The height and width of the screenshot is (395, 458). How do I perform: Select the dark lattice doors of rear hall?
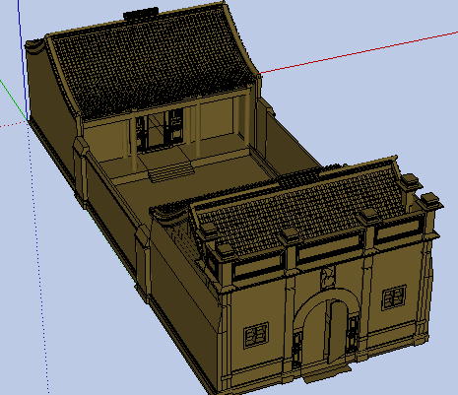(160, 130)
